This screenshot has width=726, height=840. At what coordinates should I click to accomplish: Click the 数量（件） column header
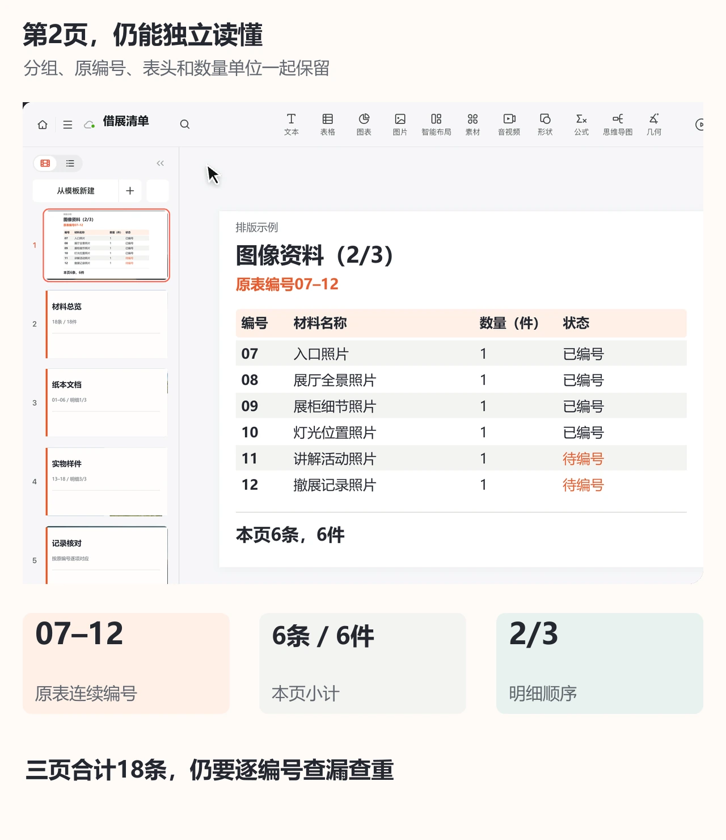click(x=509, y=324)
